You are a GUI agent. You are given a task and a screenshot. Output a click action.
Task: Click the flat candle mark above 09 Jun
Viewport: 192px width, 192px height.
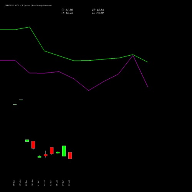15,104
